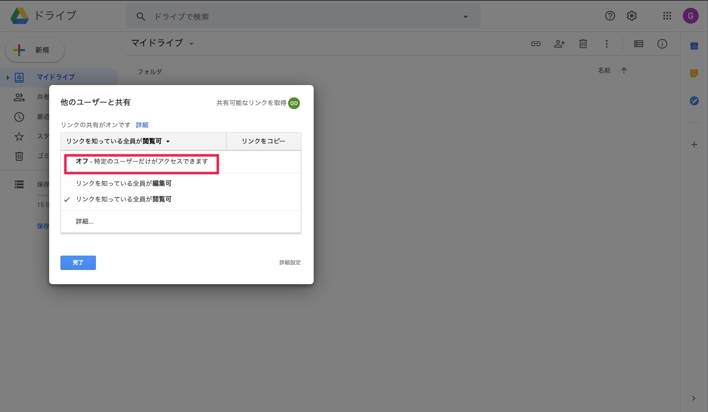Click the 詳細設定 link
Viewport: 708px width, 412px height.
point(290,263)
